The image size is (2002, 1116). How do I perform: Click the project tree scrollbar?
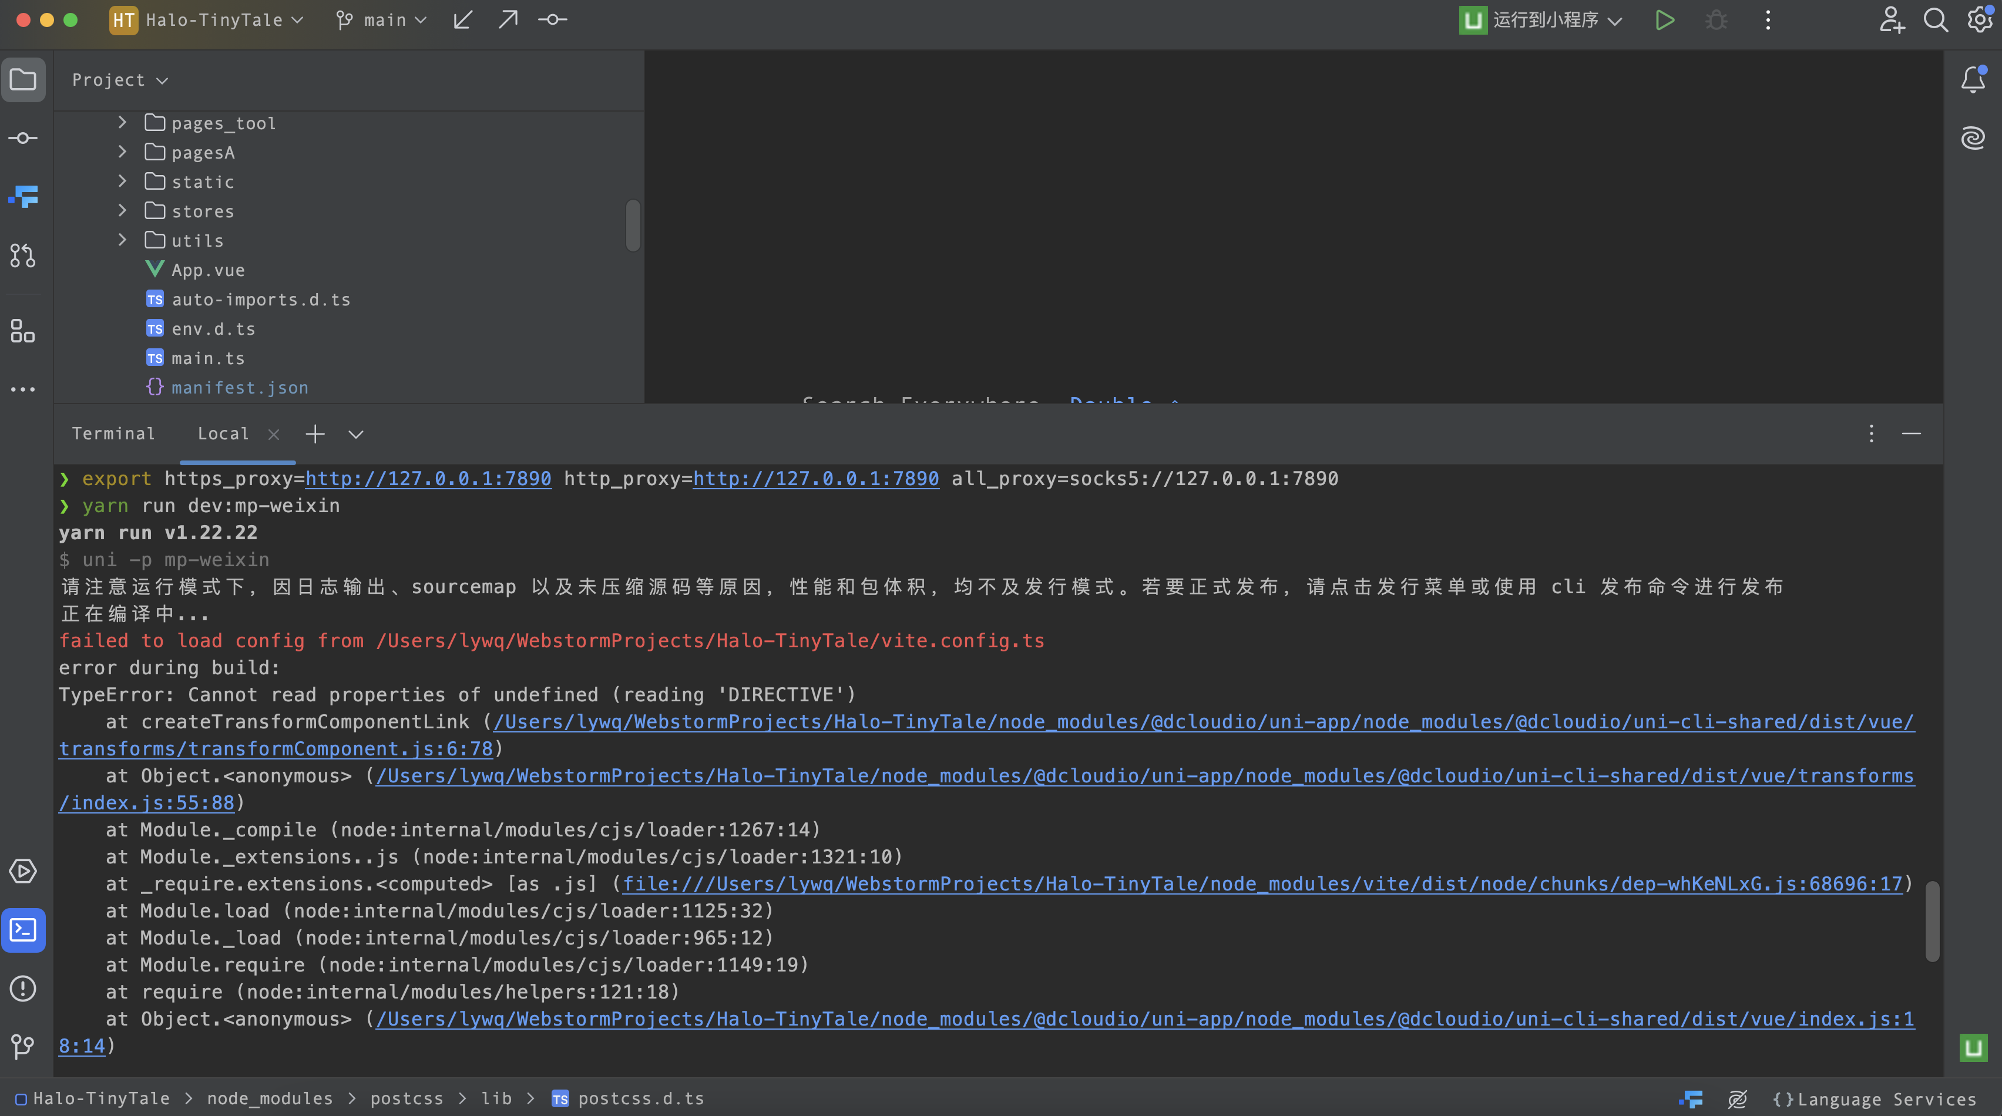click(633, 226)
